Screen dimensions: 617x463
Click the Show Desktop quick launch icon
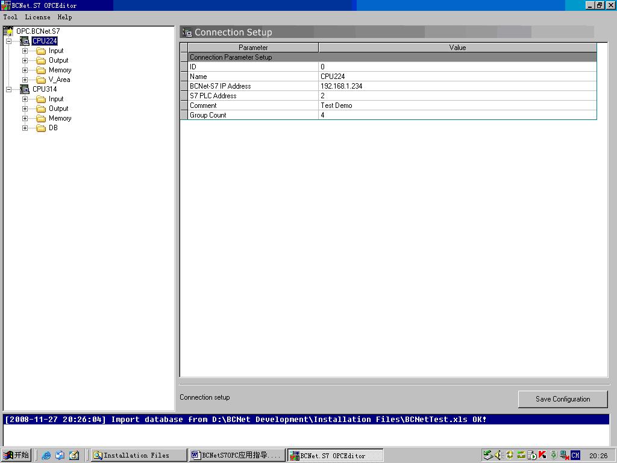point(74,455)
